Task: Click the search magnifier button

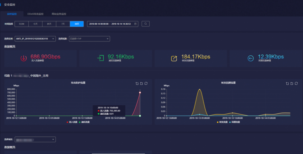Action: coord(146,24)
